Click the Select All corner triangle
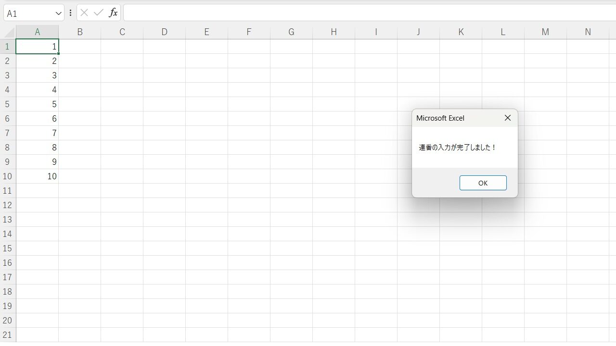Screen dimensions: 616x346 tap(9, 32)
